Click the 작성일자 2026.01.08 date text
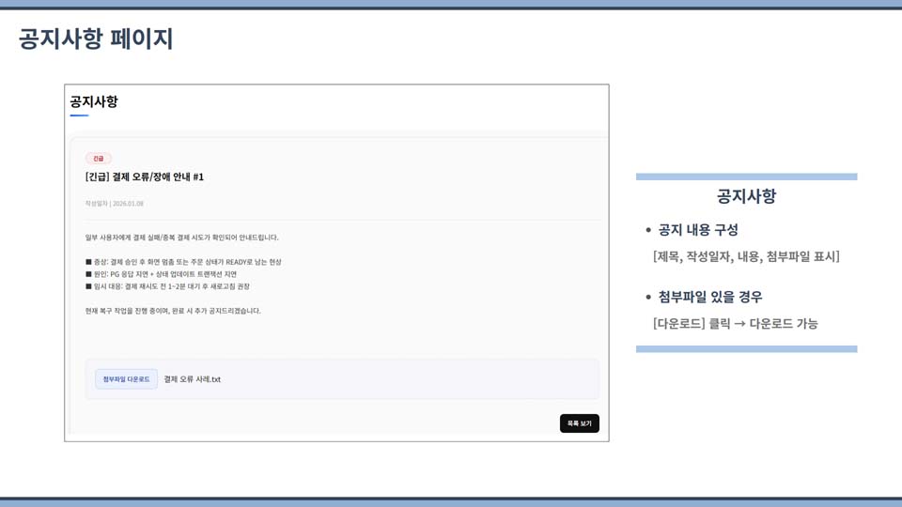This screenshot has height=507, width=902. coord(115,204)
